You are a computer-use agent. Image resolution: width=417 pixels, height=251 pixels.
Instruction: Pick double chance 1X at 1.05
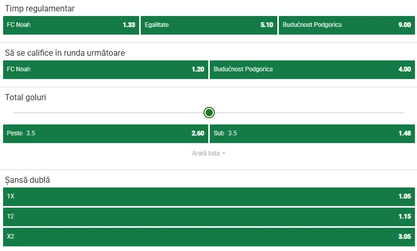tap(209, 197)
